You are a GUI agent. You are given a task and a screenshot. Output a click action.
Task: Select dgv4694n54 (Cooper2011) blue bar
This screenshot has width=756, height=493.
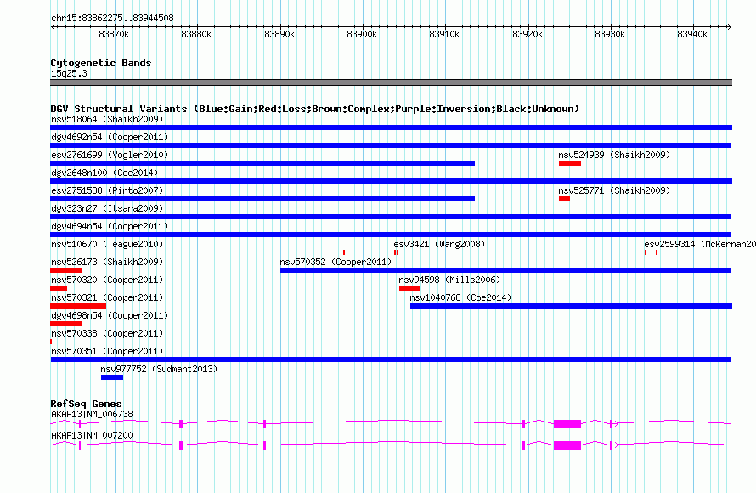pos(391,235)
